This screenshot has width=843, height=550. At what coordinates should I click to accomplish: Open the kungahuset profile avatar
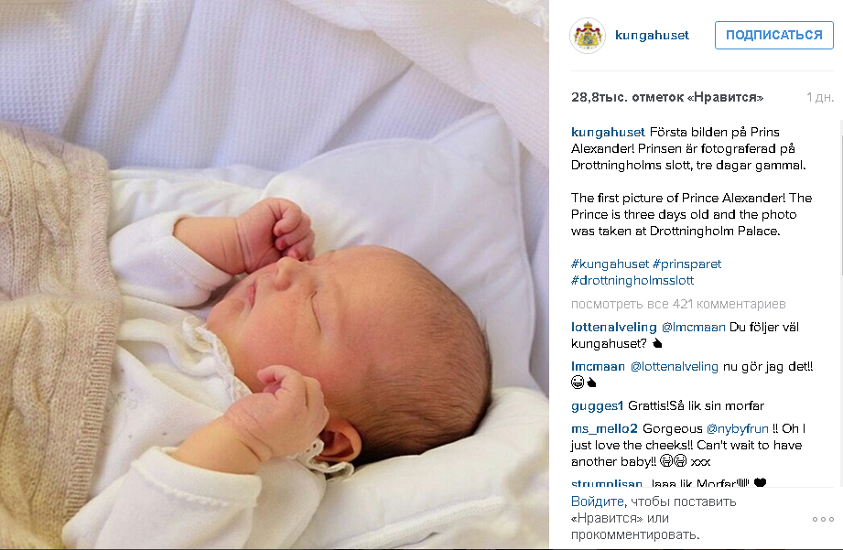(587, 36)
